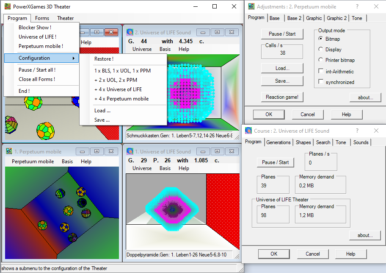
Task: Choose Universe of LIFE! from the Program menu
Action: pyautogui.click(x=41, y=37)
